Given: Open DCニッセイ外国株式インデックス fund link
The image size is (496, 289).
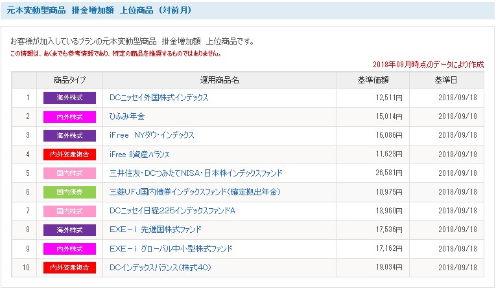Looking at the screenshot, I should (x=159, y=98).
